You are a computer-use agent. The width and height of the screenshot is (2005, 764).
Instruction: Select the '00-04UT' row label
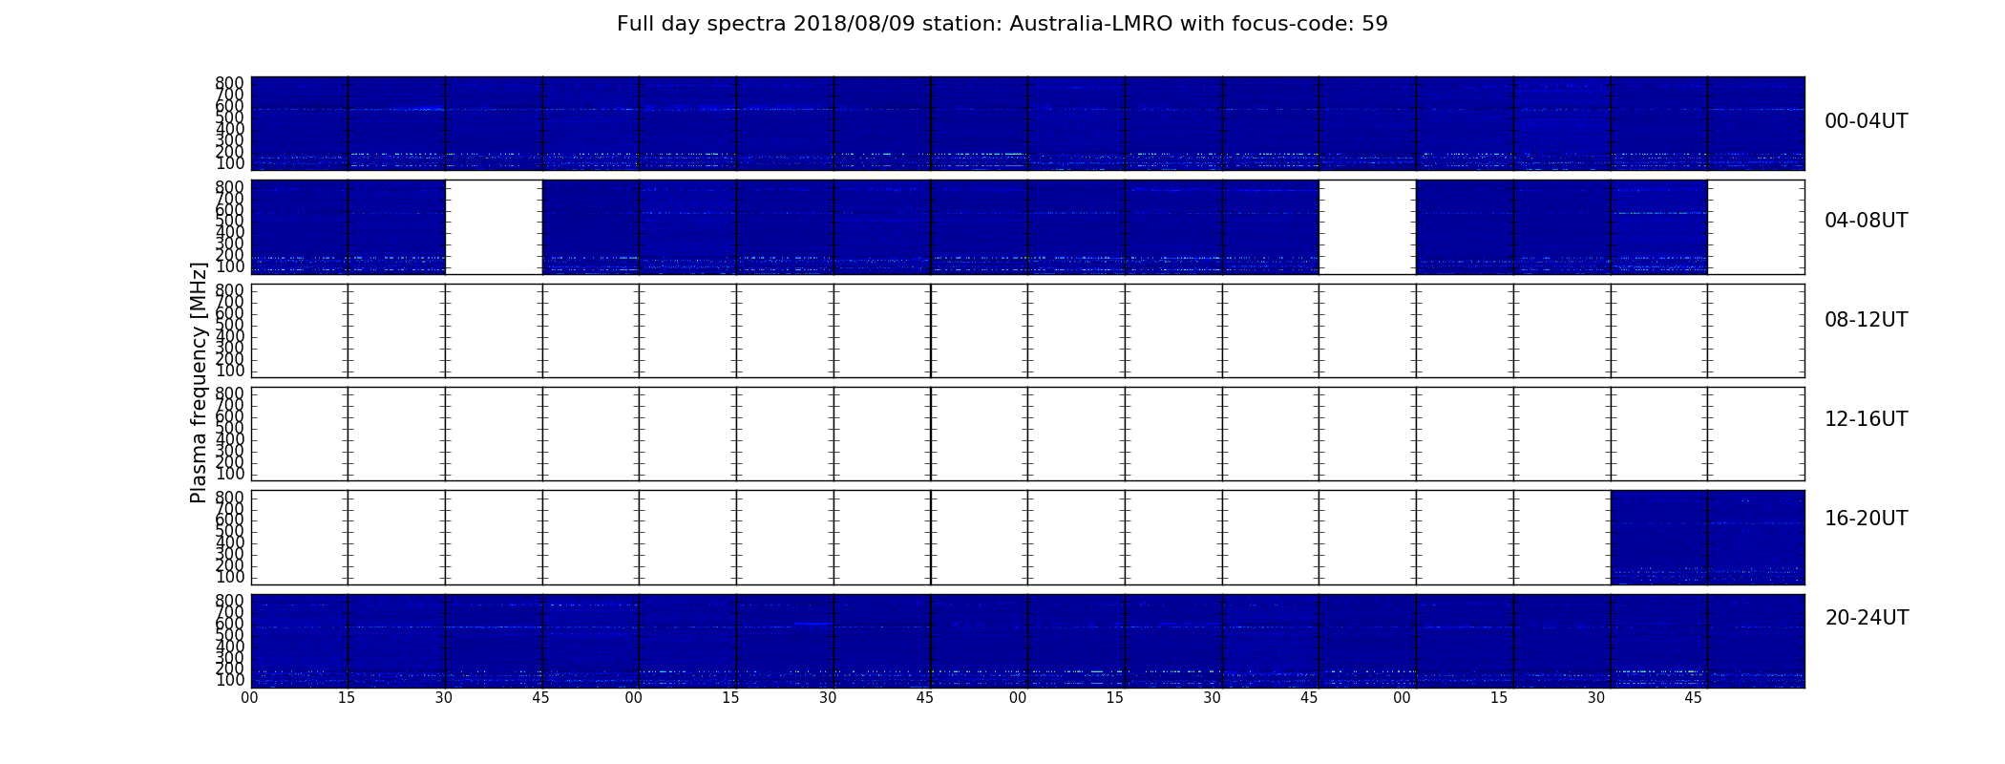[1866, 121]
